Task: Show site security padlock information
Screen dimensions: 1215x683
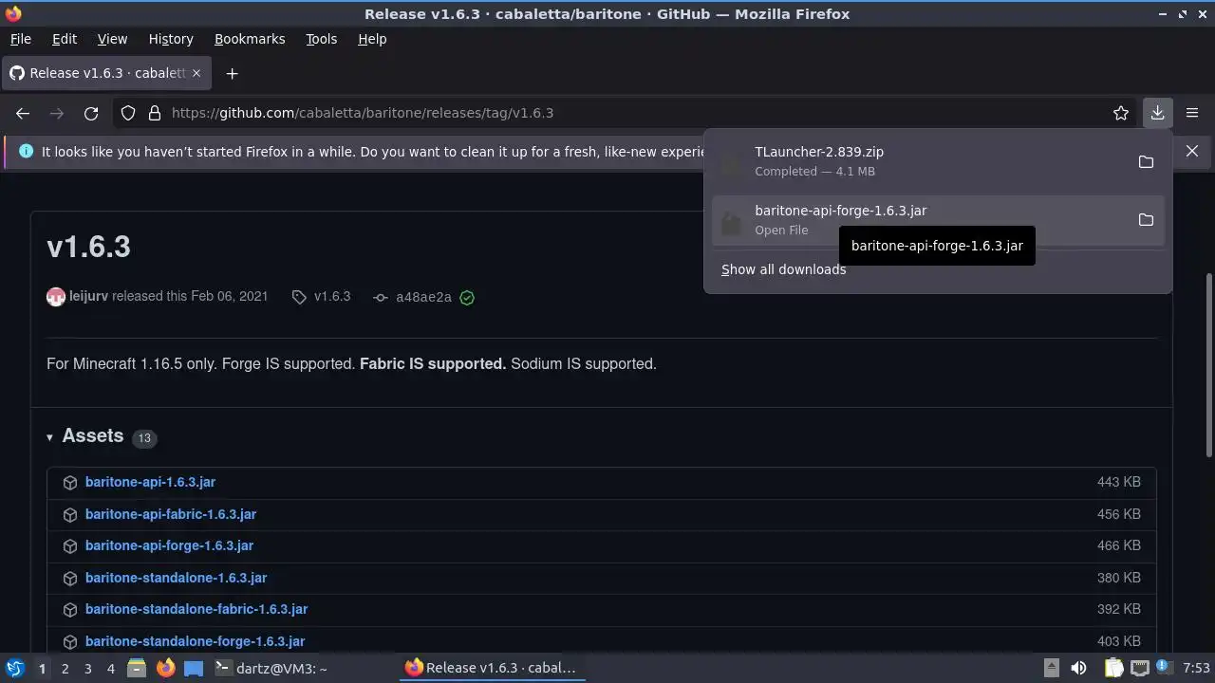Action: click(155, 113)
